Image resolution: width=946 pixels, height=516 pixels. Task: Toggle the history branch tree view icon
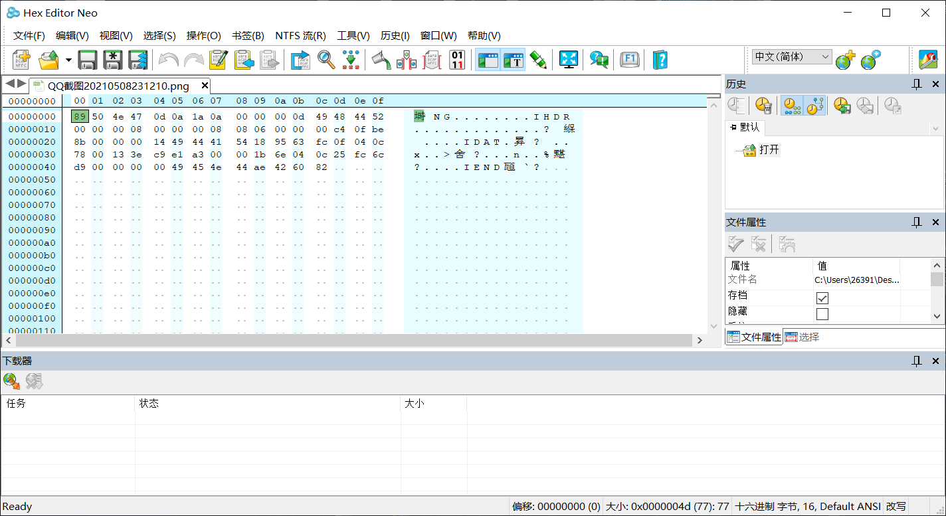click(815, 106)
